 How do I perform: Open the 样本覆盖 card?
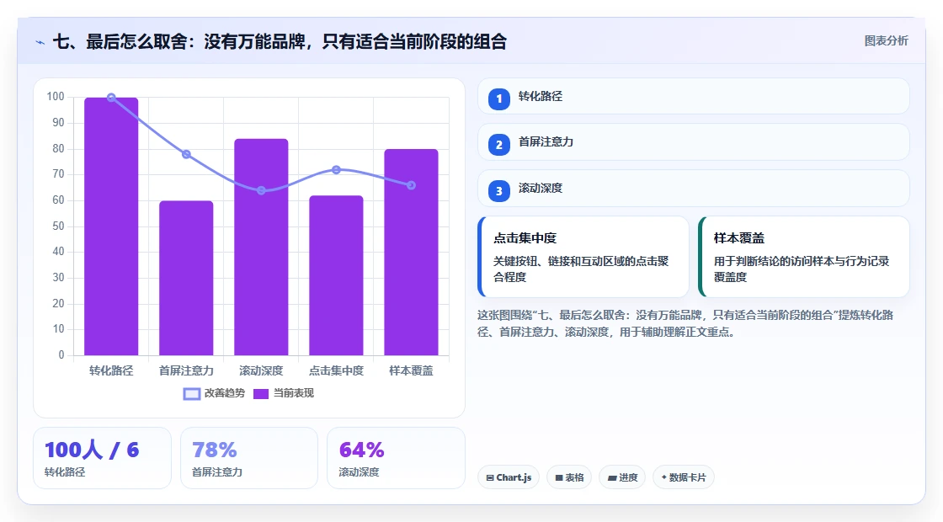(x=804, y=257)
